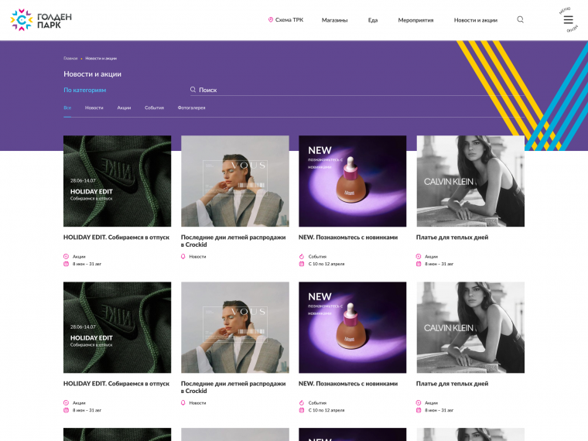Open the Магазины menu item
Image resolution: width=588 pixels, height=441 pixels.
[334, 20]
